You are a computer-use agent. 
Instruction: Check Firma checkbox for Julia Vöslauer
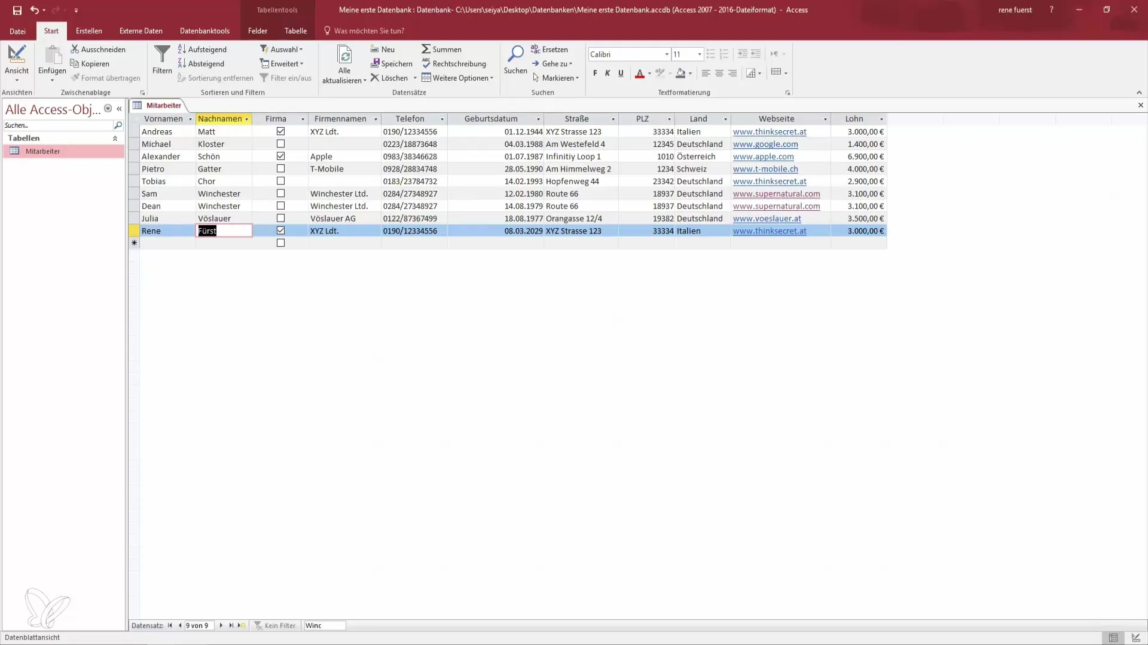280,218
